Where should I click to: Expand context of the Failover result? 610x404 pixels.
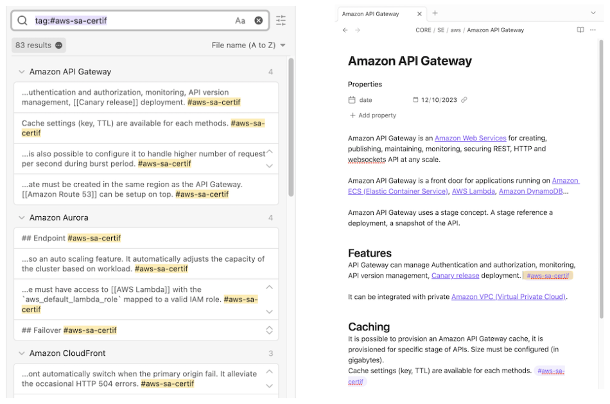[x=269, y=330]
